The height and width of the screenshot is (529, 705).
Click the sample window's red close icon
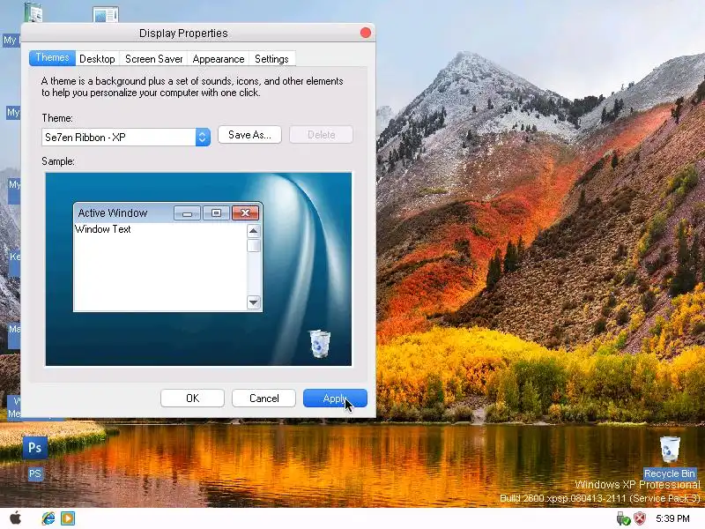[246, 213]
